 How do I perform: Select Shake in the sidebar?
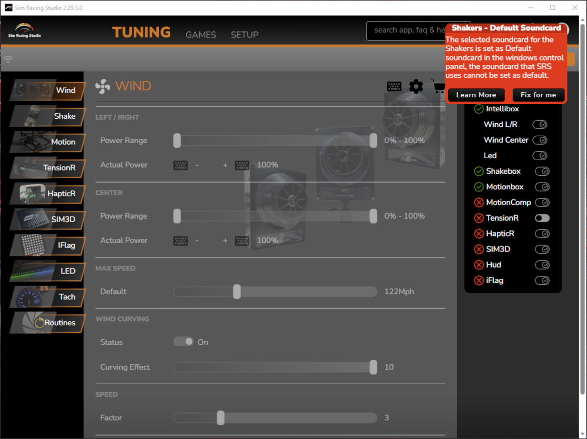47,116
